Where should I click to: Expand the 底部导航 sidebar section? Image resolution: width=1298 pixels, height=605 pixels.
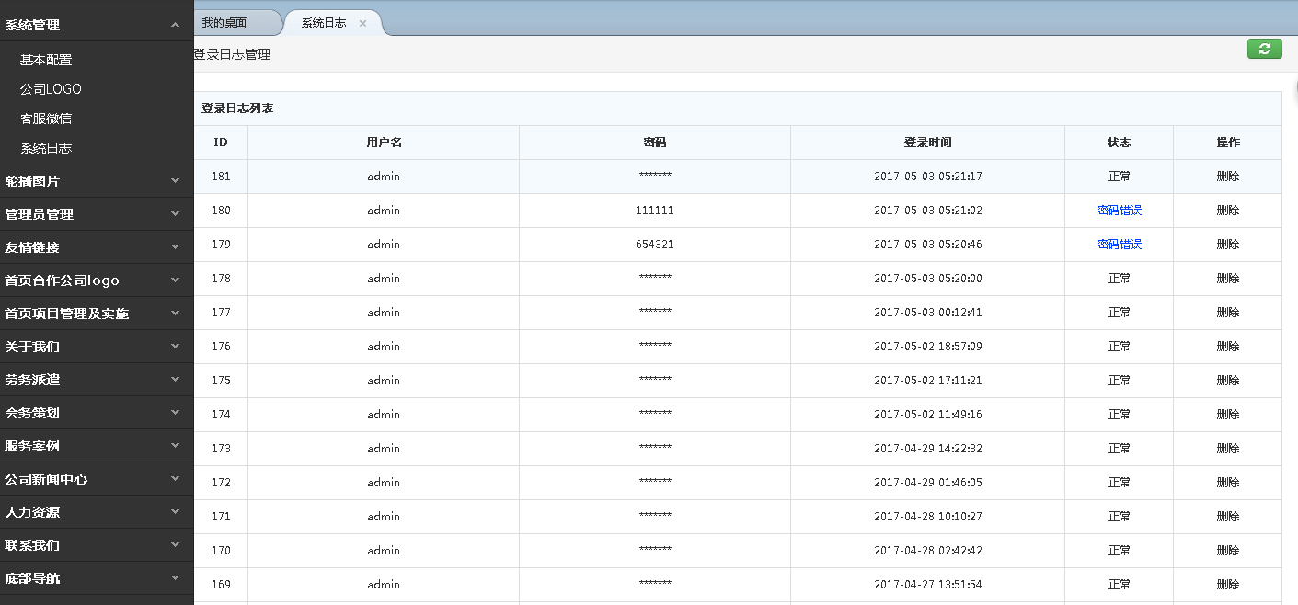(x=175, y=578)
